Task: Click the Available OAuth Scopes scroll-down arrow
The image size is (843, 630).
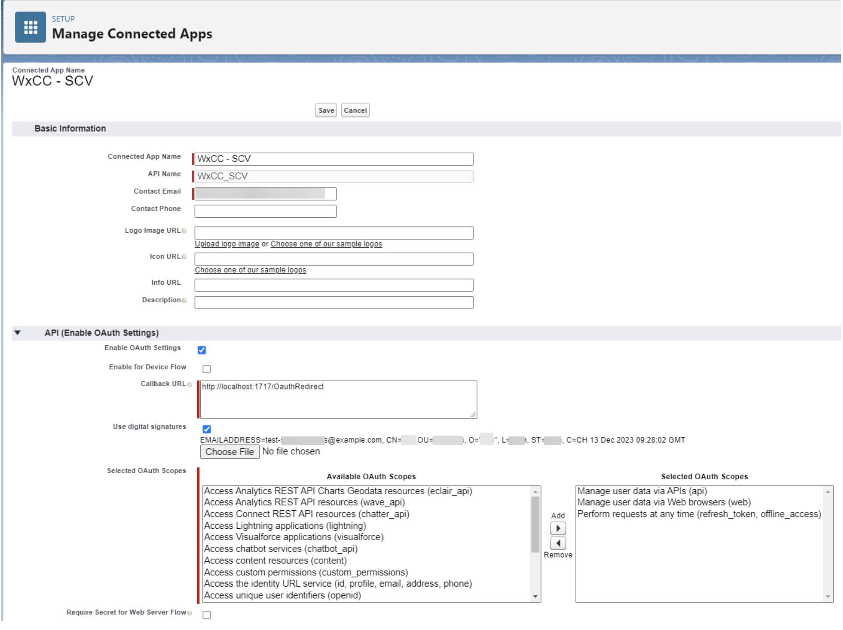Action: tap(536, 598)
